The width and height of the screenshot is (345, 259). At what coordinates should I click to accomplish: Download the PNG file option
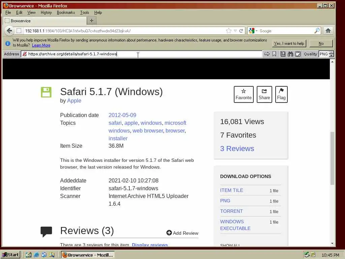(225, 201)
